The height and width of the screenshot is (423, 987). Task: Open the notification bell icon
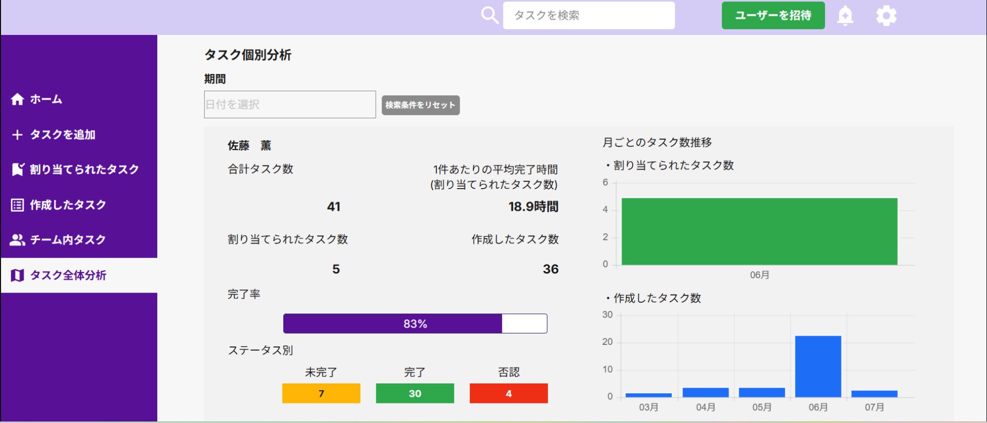point(845,15)
